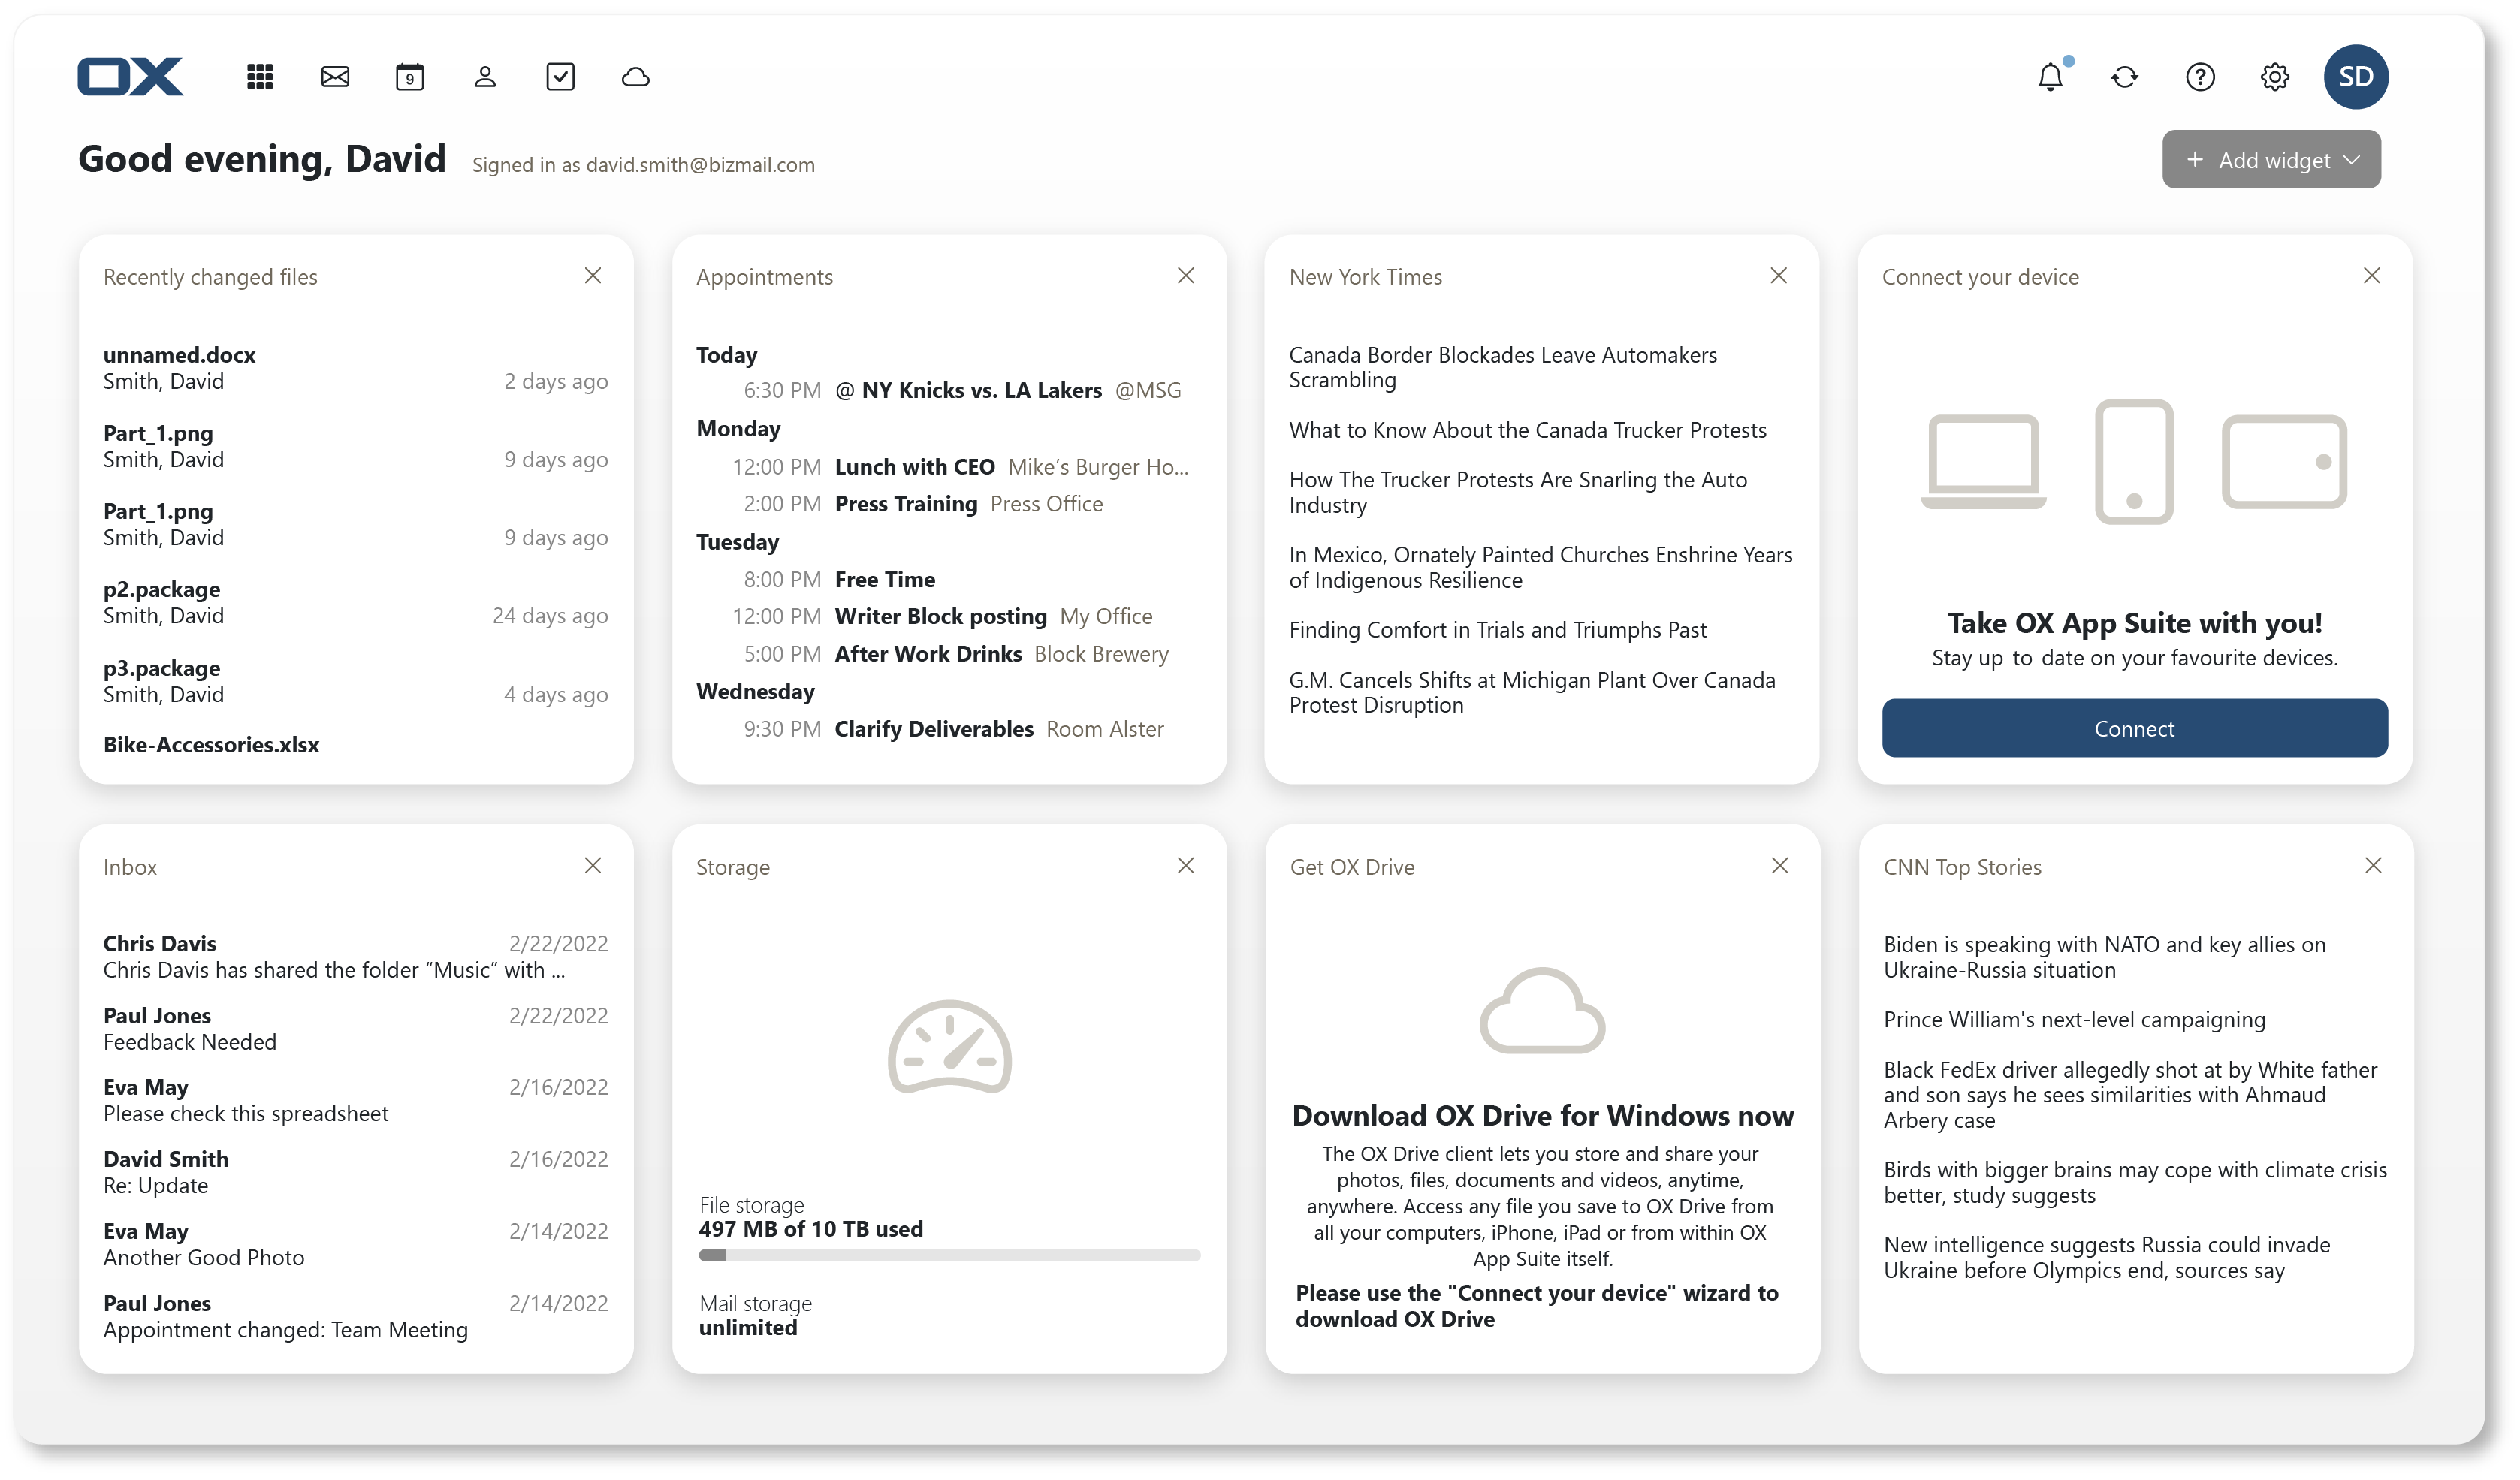This screenshot has width=2520, height=1480.
Task: Open the Mail app from the top bar
Action: click(x=334, y=77)
